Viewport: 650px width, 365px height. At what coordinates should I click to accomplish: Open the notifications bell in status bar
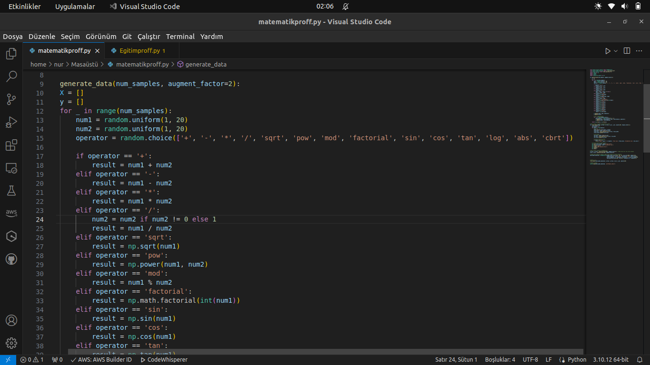[640, 360]
